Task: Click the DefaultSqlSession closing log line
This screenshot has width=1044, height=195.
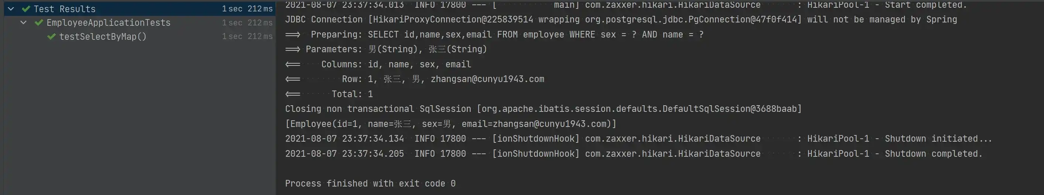Action: pyautogui.click(x=544, y=109)
